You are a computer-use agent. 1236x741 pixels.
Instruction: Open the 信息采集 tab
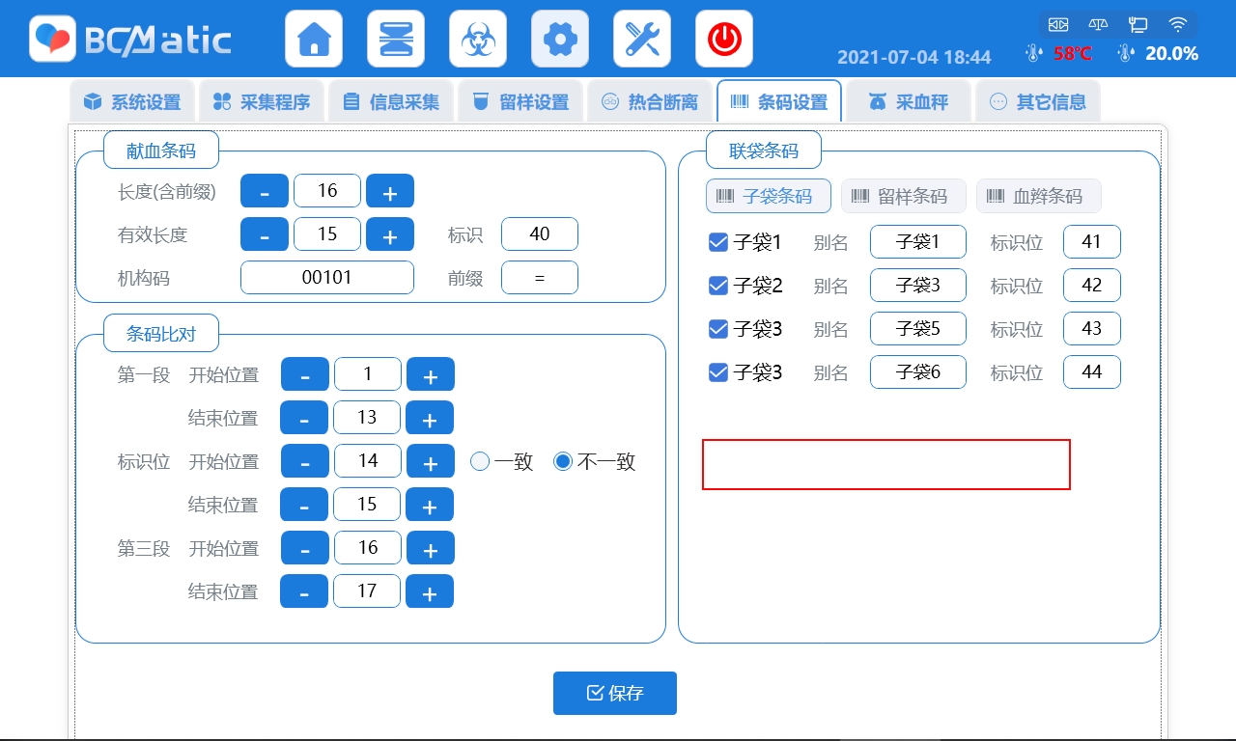391,101
